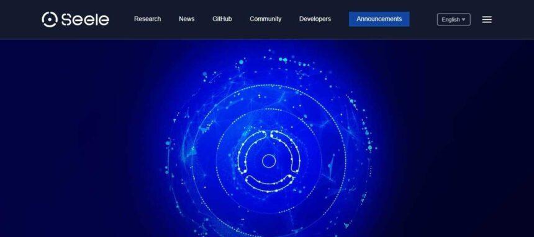Open the Research menu item

[147, 19]
